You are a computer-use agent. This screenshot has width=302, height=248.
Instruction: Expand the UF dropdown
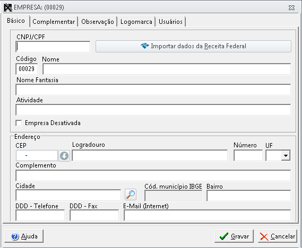click(x=286, y=155)
